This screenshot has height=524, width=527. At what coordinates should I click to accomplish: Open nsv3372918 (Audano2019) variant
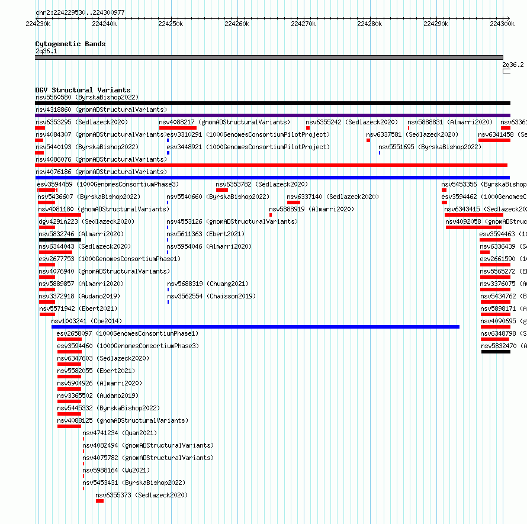79,296
